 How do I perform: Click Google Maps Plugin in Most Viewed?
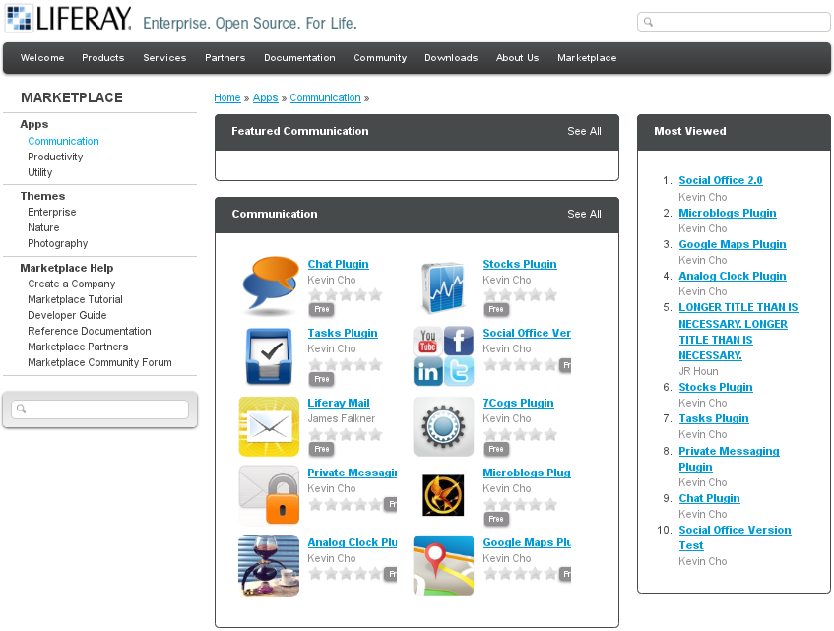point(733,244)
